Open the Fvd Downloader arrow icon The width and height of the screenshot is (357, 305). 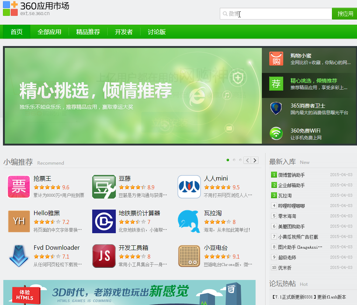[x=19, y=256]
